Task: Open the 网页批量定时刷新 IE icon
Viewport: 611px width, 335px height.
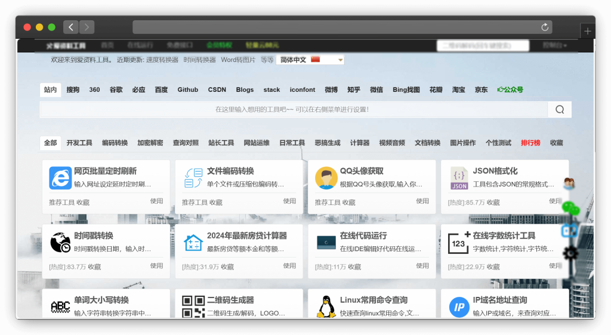Action: [x=60, y=178]
